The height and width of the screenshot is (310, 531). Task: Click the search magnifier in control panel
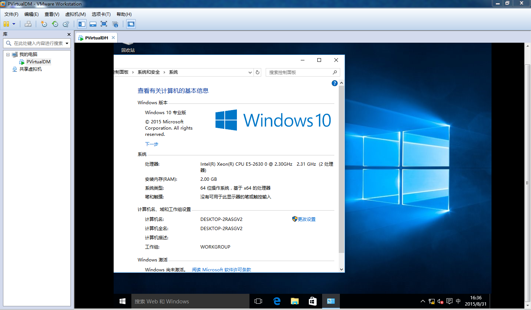(x=335, y=73)
